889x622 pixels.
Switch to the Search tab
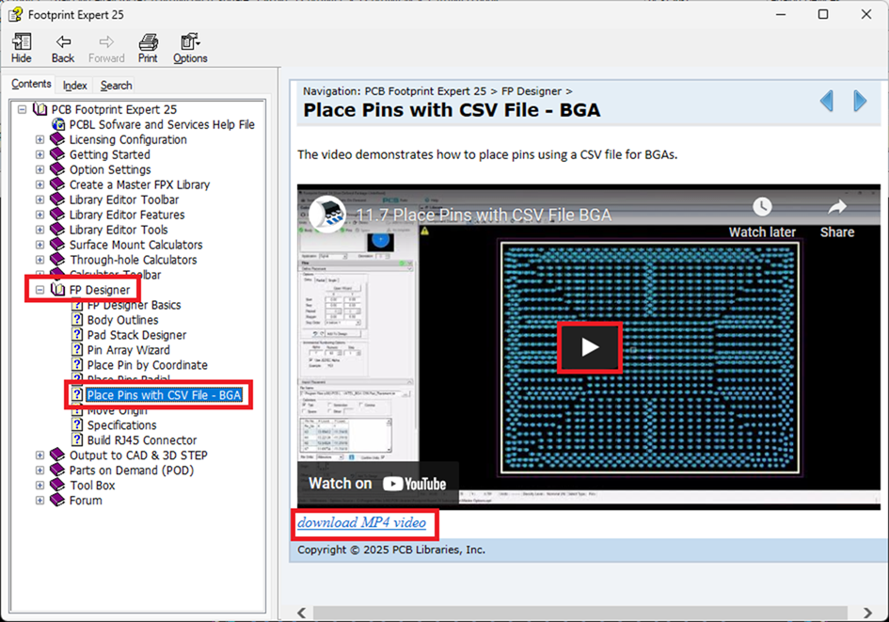pos(117,86)
